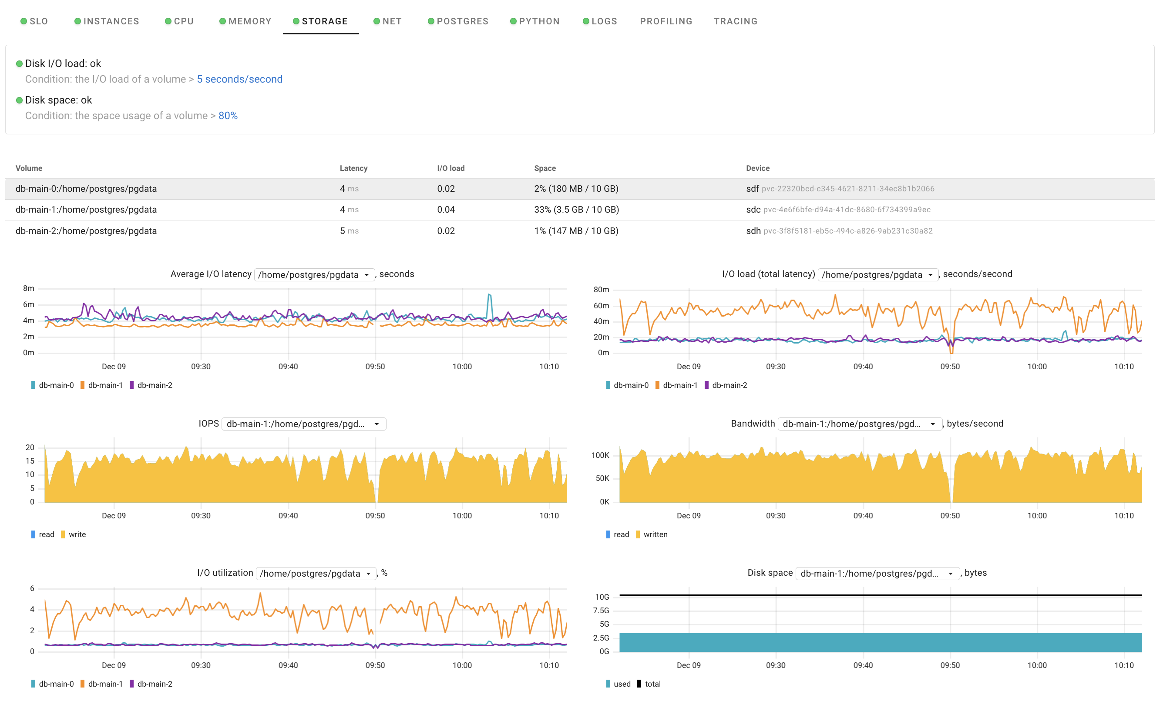This screenshot has height=701, width=1163.
Task: Toggle db-main-1 series in I/O load legend
Action: tap(676, 385)
